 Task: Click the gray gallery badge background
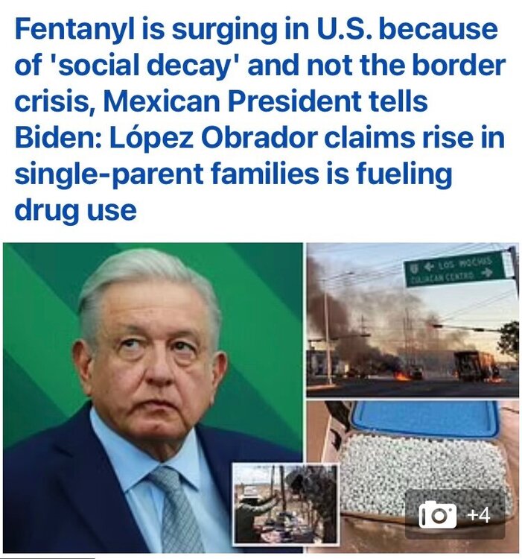coord(455,514)
